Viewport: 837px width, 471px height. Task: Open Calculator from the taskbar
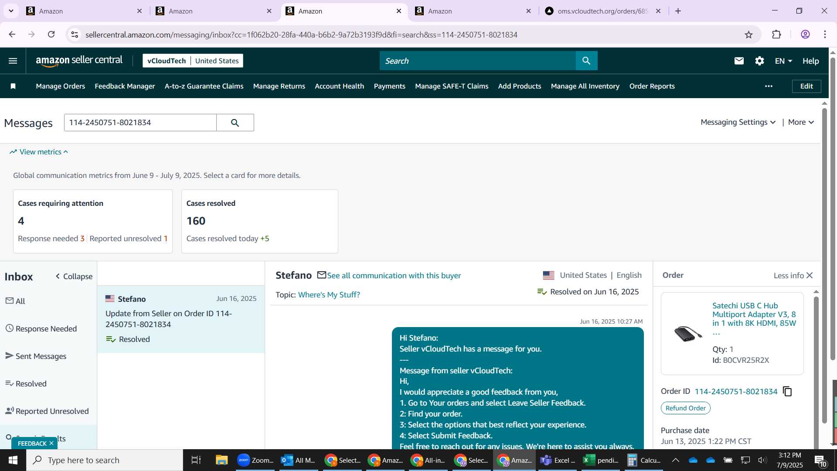[x=644, y=460]
